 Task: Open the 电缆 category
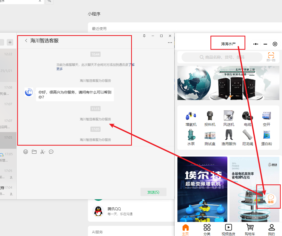[x=248, y=119]
